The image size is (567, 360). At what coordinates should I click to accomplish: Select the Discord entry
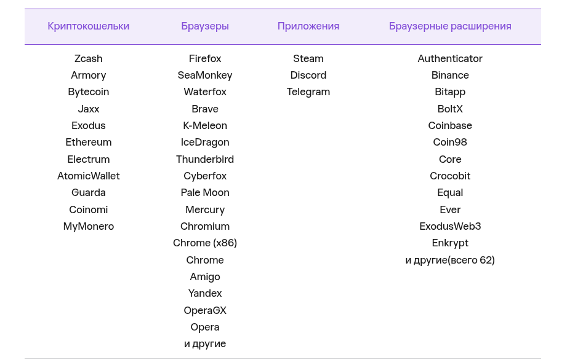tap(308, 75)
